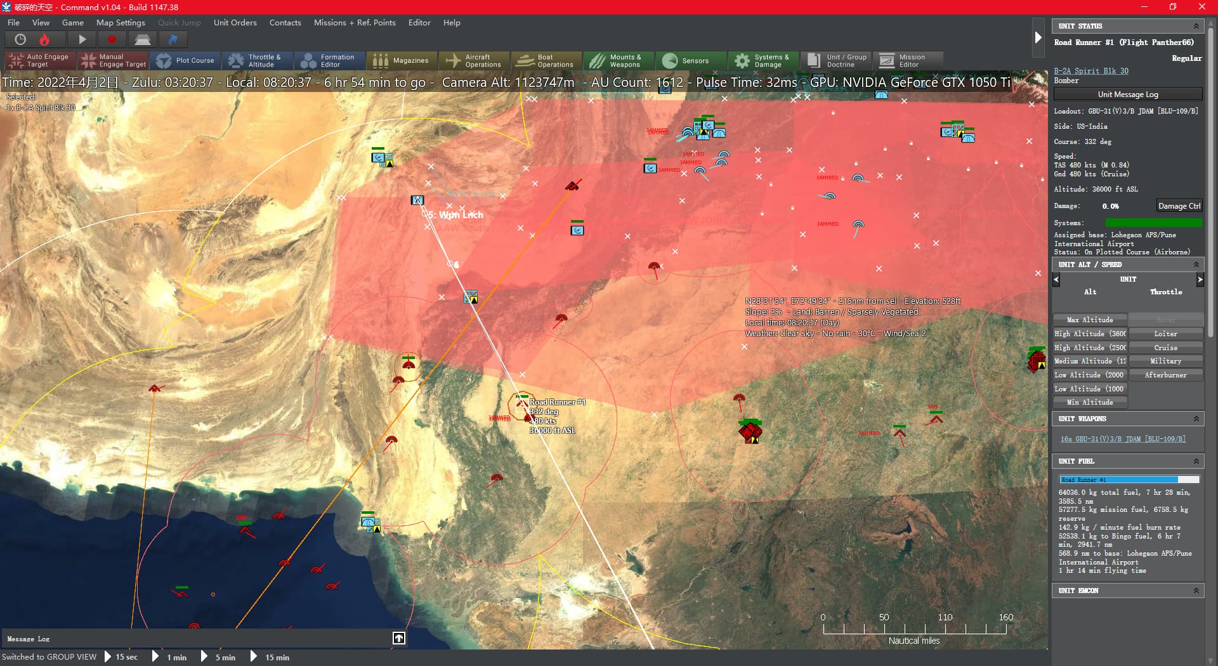Expand the Message Log with the up-arrow icon
The width and height of the screenshot is (1218, 666).
[x=399, y=638]
